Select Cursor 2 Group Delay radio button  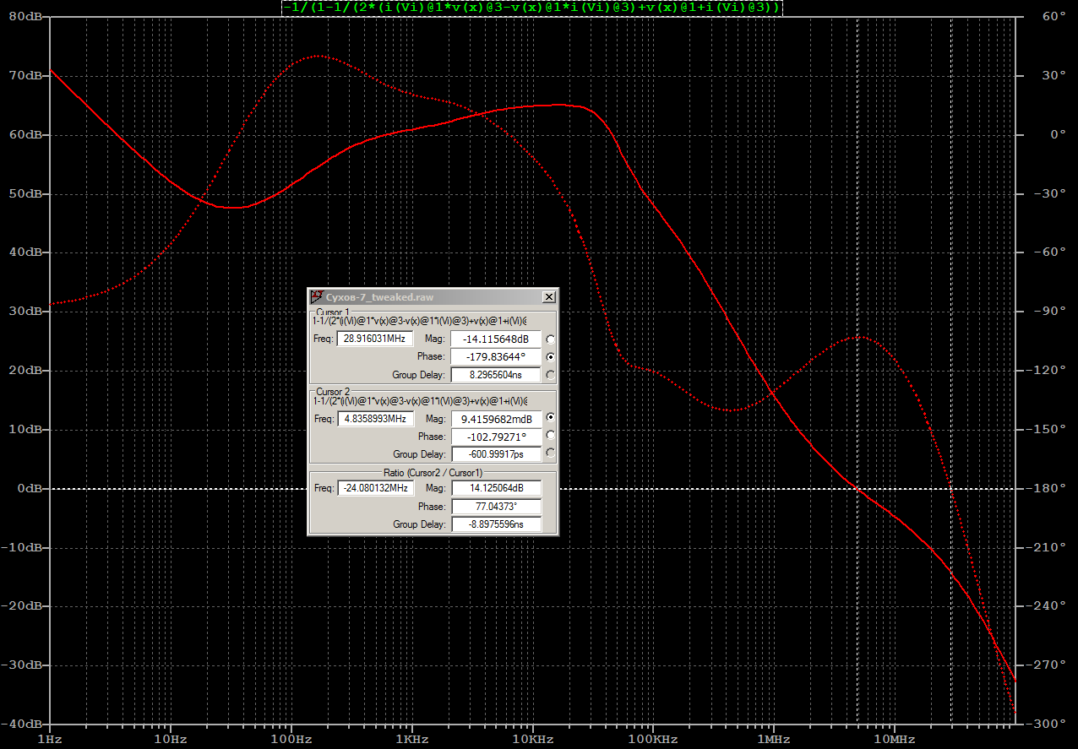click(551, 453)
